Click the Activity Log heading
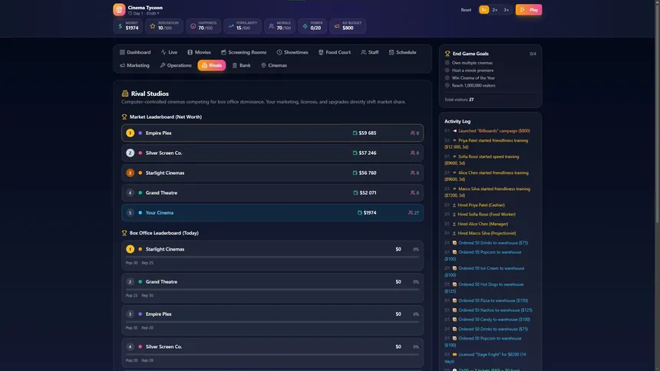Image resolution: width=660 pixels, height=371 pixels. coord(457,121)
